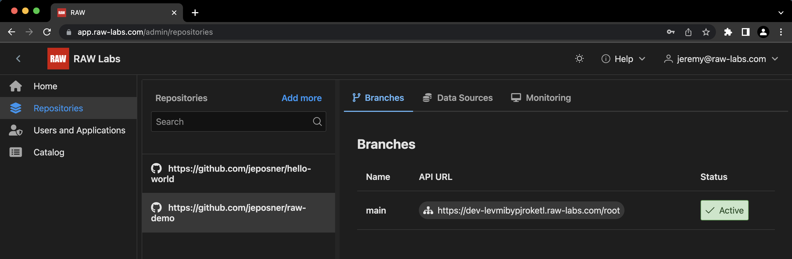Click the main branch API URL

point(521,211)
